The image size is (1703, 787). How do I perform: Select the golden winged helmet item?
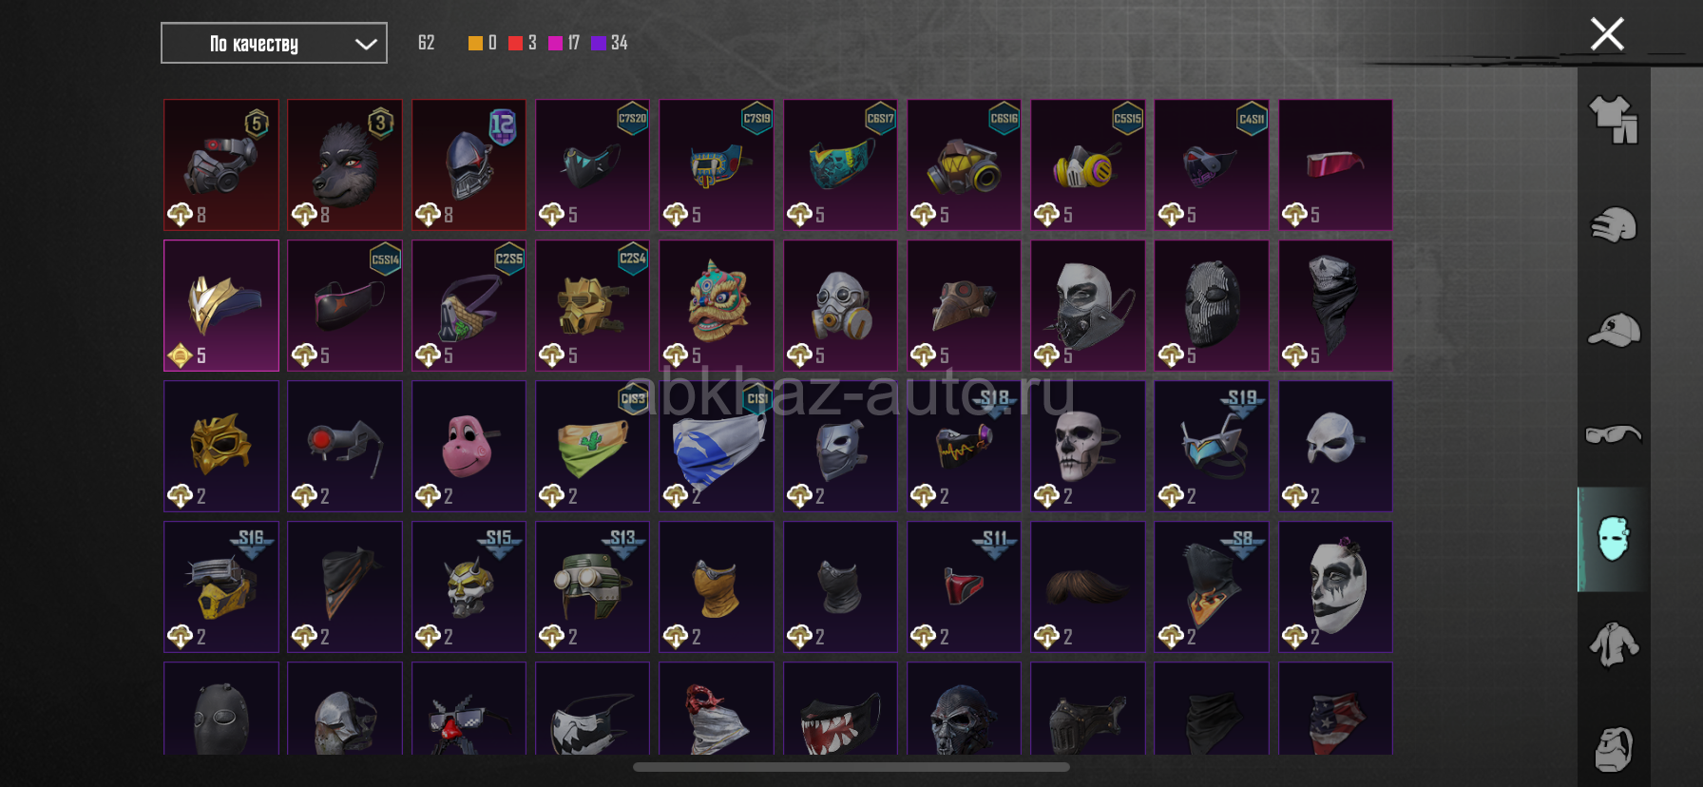click(x=221, y=305)
